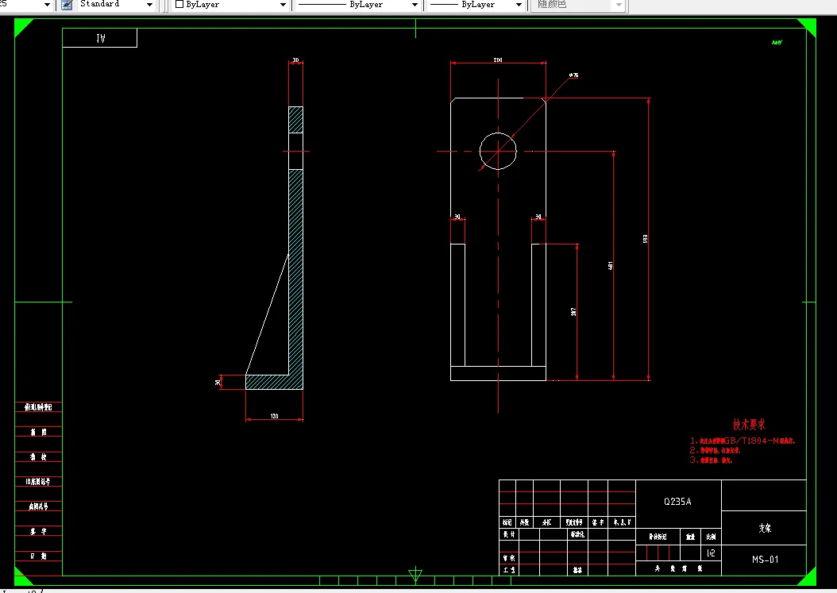This screenshot has width=837, height=593.
Task: Select the red 技术要求 heading
Action: [x=749, y=425]
